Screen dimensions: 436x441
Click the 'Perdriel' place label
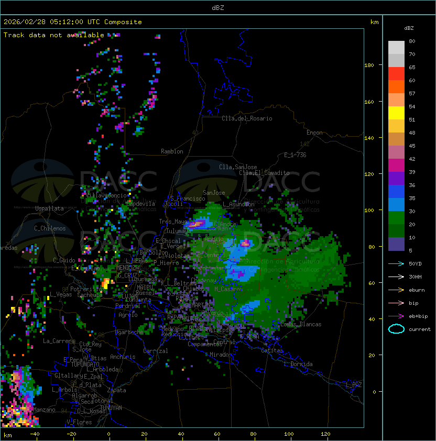(128, 306)
